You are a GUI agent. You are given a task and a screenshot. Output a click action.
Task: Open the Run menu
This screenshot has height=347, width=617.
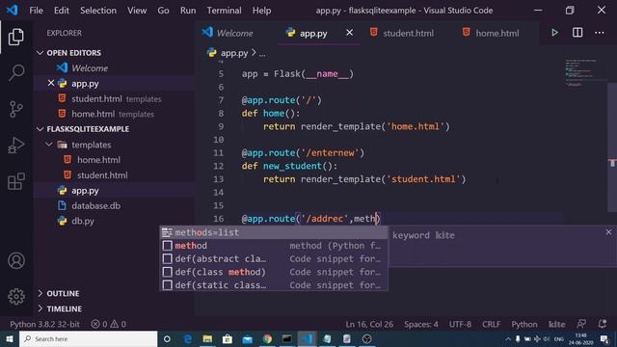pyautogui.click(x=188, y=11)
